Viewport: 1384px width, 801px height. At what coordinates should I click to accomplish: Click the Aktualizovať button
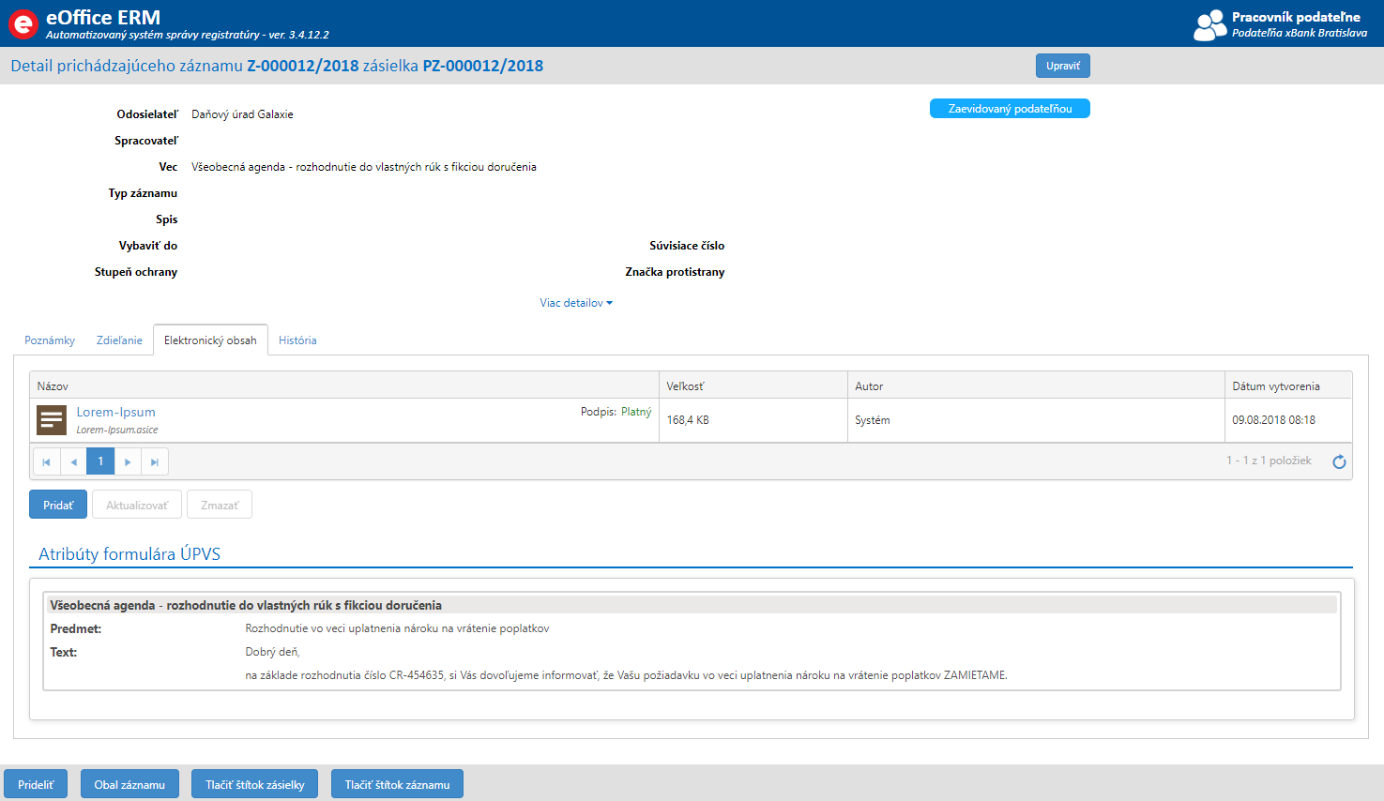point(137,505)
